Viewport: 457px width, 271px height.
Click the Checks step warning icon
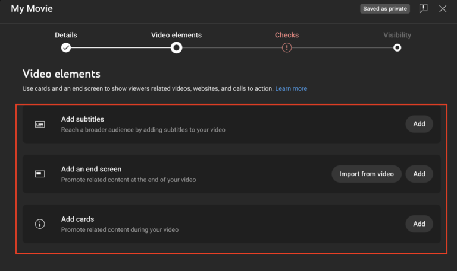pyautogui.click(x=287, y=47)
